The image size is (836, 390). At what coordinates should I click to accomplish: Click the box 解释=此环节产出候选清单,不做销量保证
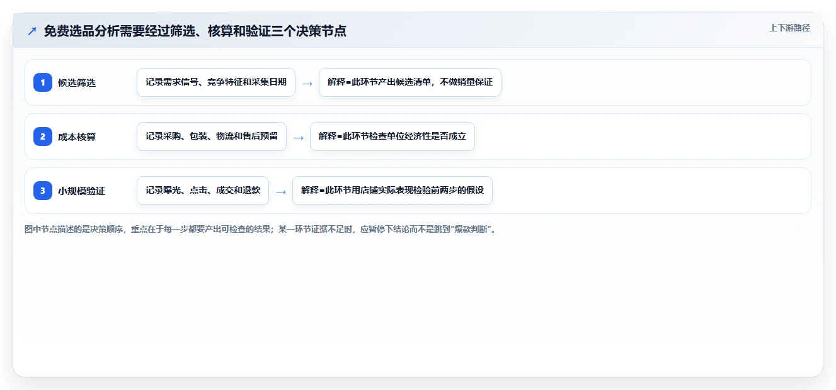point(410,82)
